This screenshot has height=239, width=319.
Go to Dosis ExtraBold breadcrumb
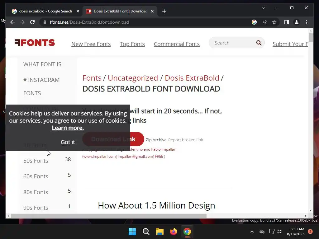click(x=192, y=78)
